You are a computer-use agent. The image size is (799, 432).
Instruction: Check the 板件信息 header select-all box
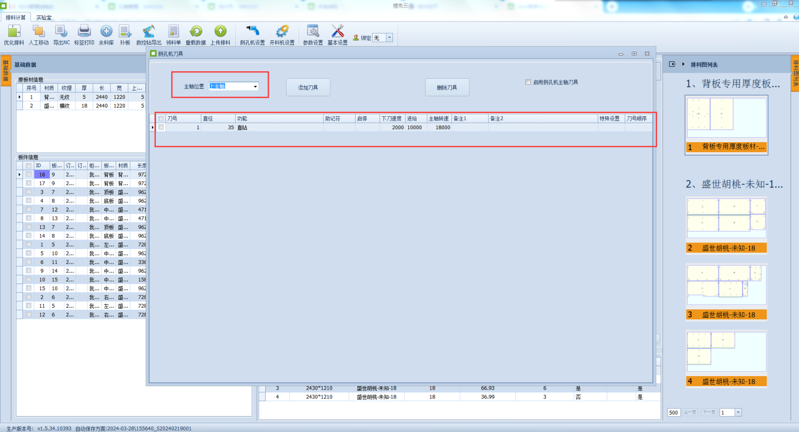pos(28,166)
